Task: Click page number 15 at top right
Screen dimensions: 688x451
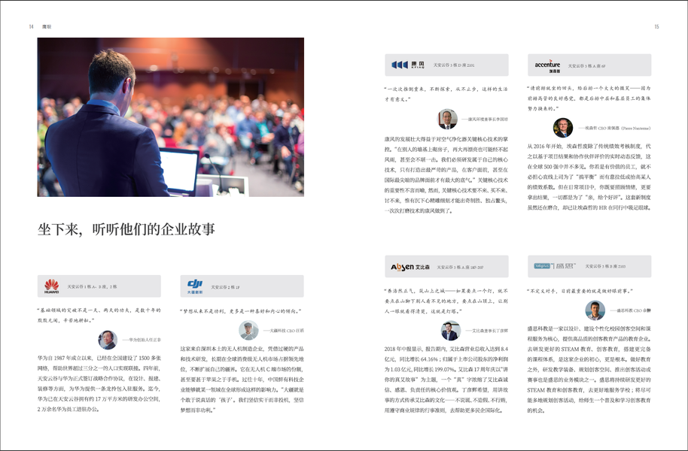Action: point(656,27)
